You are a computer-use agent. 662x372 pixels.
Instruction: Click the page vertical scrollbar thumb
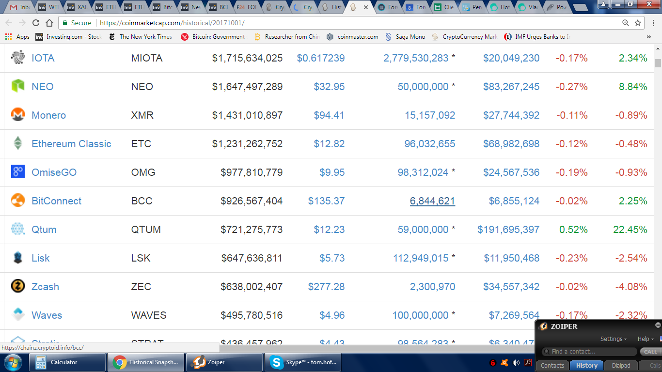(658, 63)
